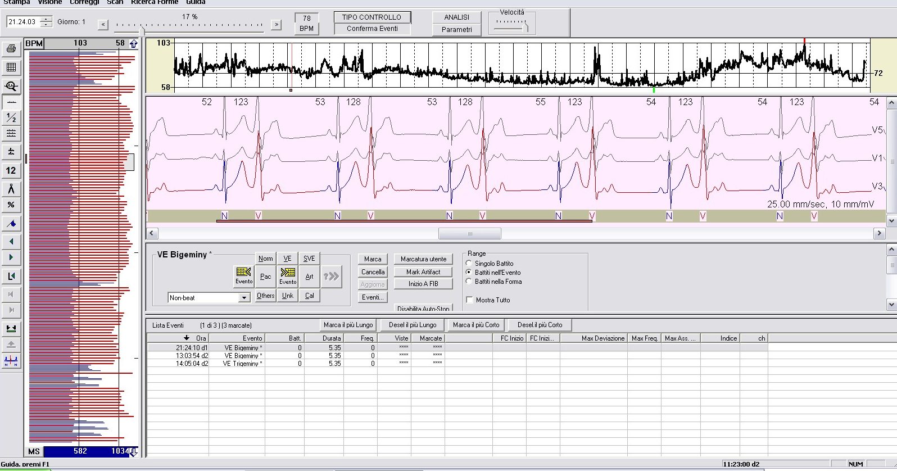Decrease time with stepper down arrow
This screenshot has height=471, width=897.
[46, 25]
